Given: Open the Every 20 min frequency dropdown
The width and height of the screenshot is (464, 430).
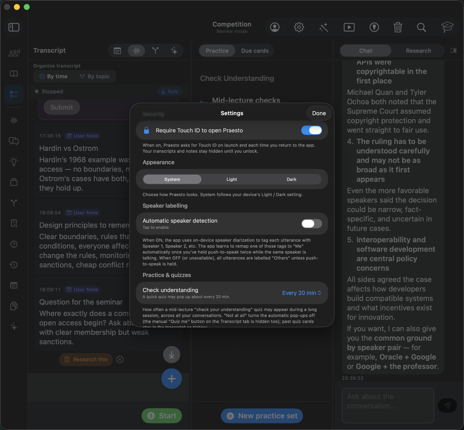Looking at the screenshot, I should pos(302,293).
